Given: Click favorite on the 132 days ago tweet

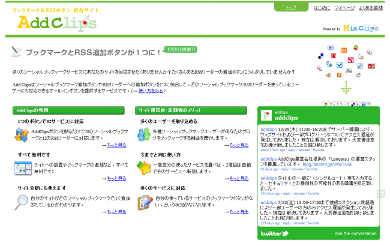Looking at the screenshot, I should pos(313,194).
